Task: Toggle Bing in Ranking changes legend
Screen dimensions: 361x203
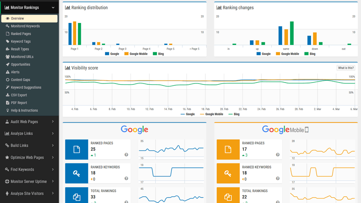Action: [310, 54]
